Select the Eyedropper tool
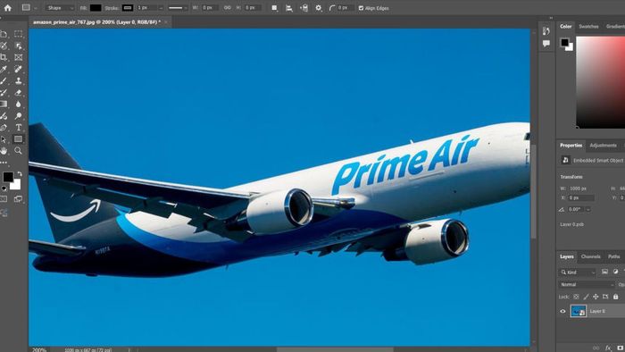The height and width of the screenshot is (352, 625). [4, 69]
